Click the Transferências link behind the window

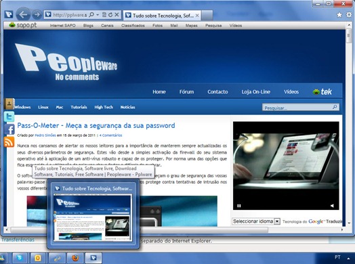(18, 240)
